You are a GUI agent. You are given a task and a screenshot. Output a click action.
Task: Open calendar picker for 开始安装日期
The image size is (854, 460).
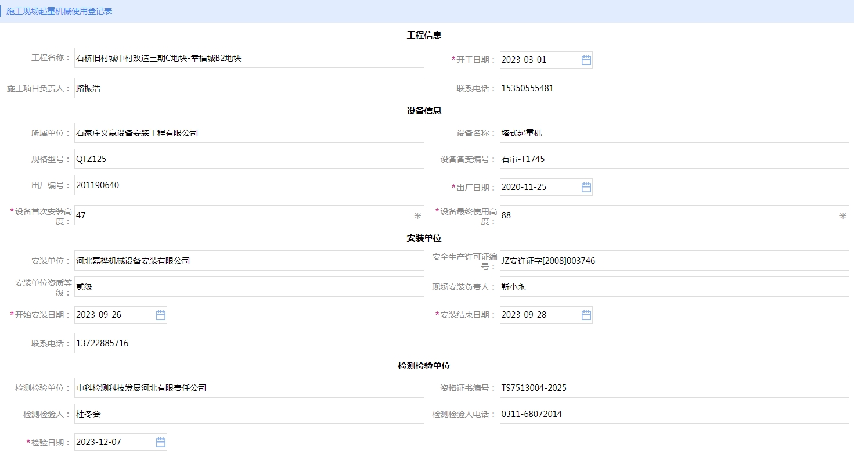[x=161, y=315]
